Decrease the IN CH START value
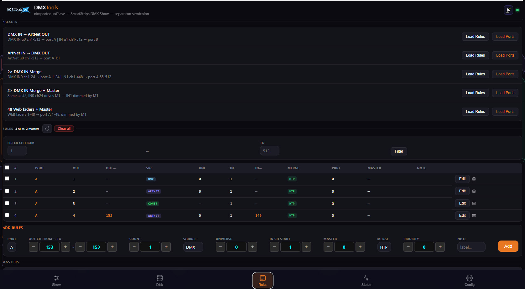The height and width of the screenshot is (289, 525). pos(274,247)
